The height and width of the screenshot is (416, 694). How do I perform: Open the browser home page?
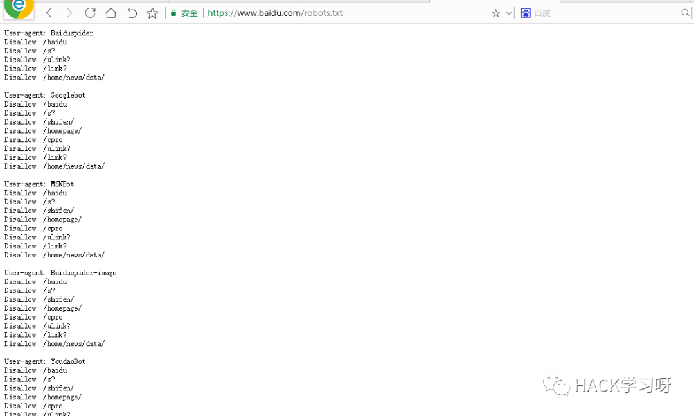coord(111,13)
